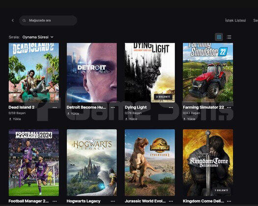Select the Kingdom Come Deli... title text
Image resolution: width=258 pixels, height=206 pixels.
coord(203,201)
